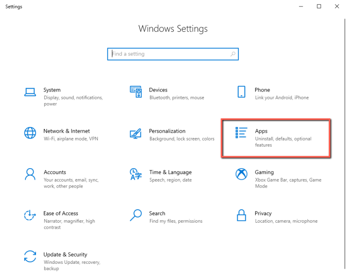
Task: Open Devices via keyboard-speaker icon
Action: pos(136,91)
